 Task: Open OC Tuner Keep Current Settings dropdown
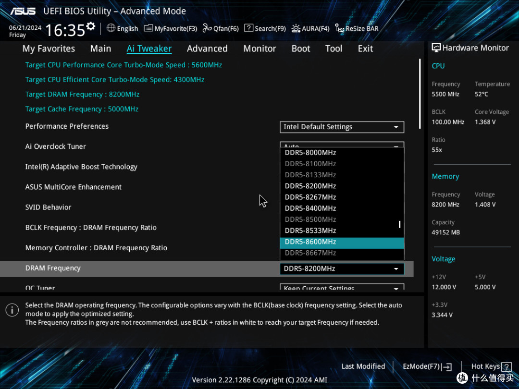pyautogui.click(x=342, y=287)
